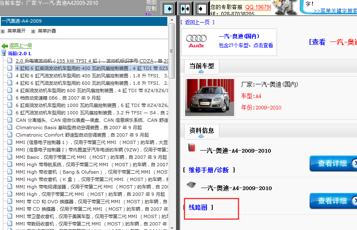Click the customer-service mascot image
Viewport: 357px width, 230px height.
(284, 7)
